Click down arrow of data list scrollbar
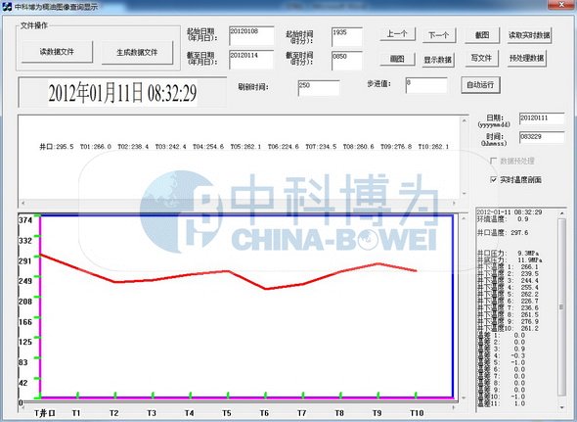Image resolution: width=577 pixels, height=422 pixels. [562, 407]
